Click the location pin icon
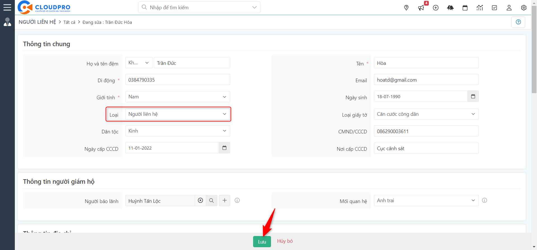 tap(406, 8)
